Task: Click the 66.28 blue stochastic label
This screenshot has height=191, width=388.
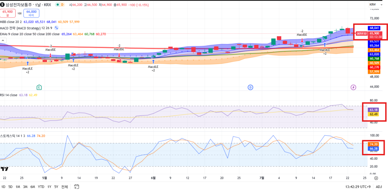Action: (373, 149)
